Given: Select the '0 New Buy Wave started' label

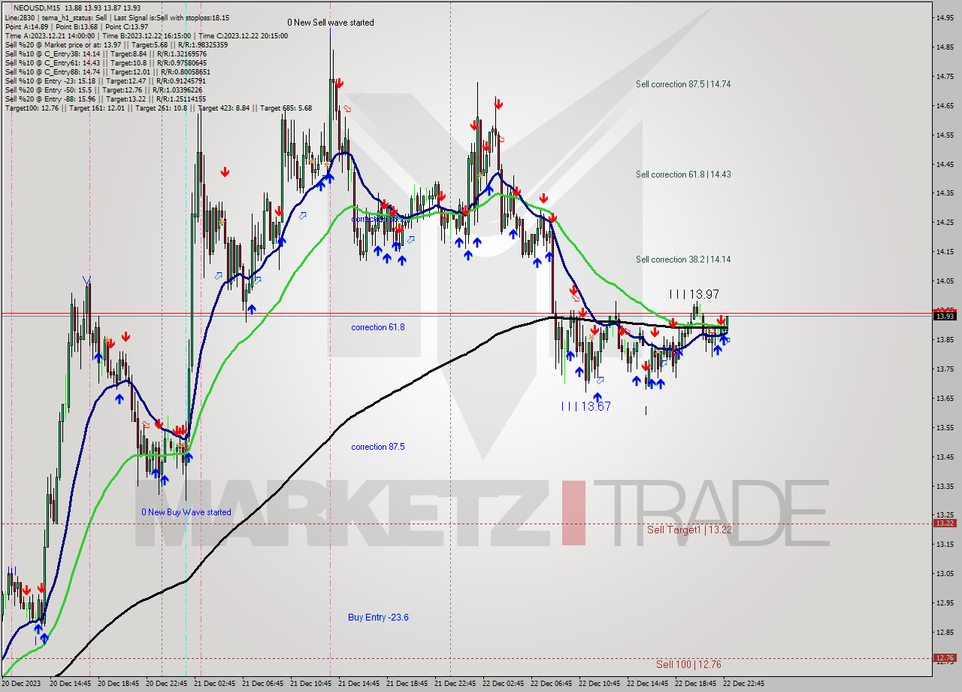Looking at the screenshot, I should tap(186, 512).
